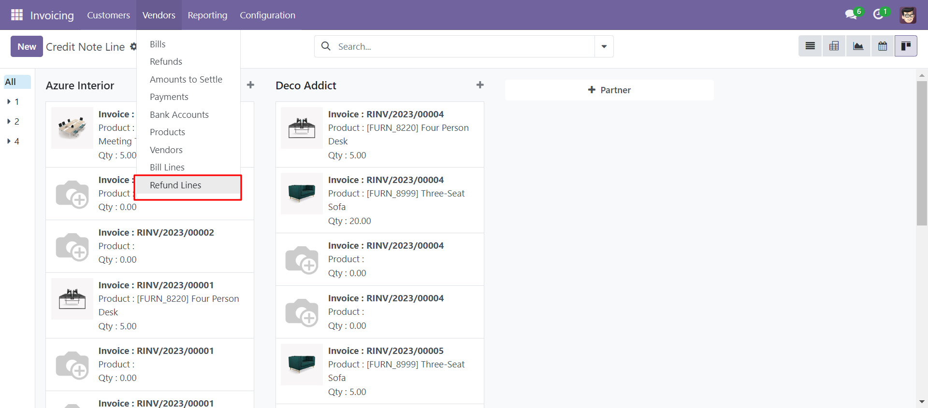Screen dimensions: 928x408
Task: Switch to list view
Action: coord(810,46)
